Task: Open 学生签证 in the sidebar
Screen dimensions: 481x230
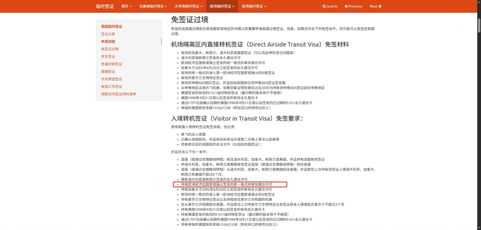Action: (x=108, y=57)
